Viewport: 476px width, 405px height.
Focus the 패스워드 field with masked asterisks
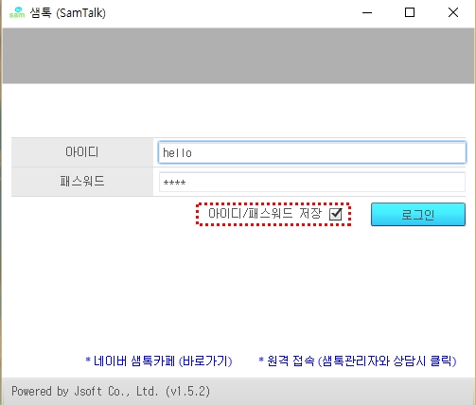(x=312, y=182)
